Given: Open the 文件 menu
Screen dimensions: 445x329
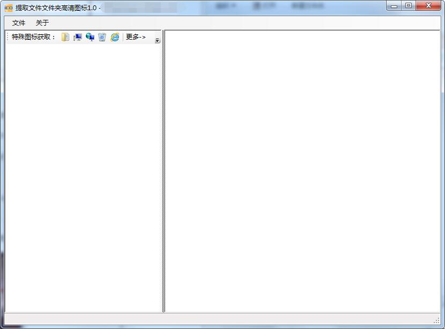Looking at the screenshot, I should tap(19, 23).
